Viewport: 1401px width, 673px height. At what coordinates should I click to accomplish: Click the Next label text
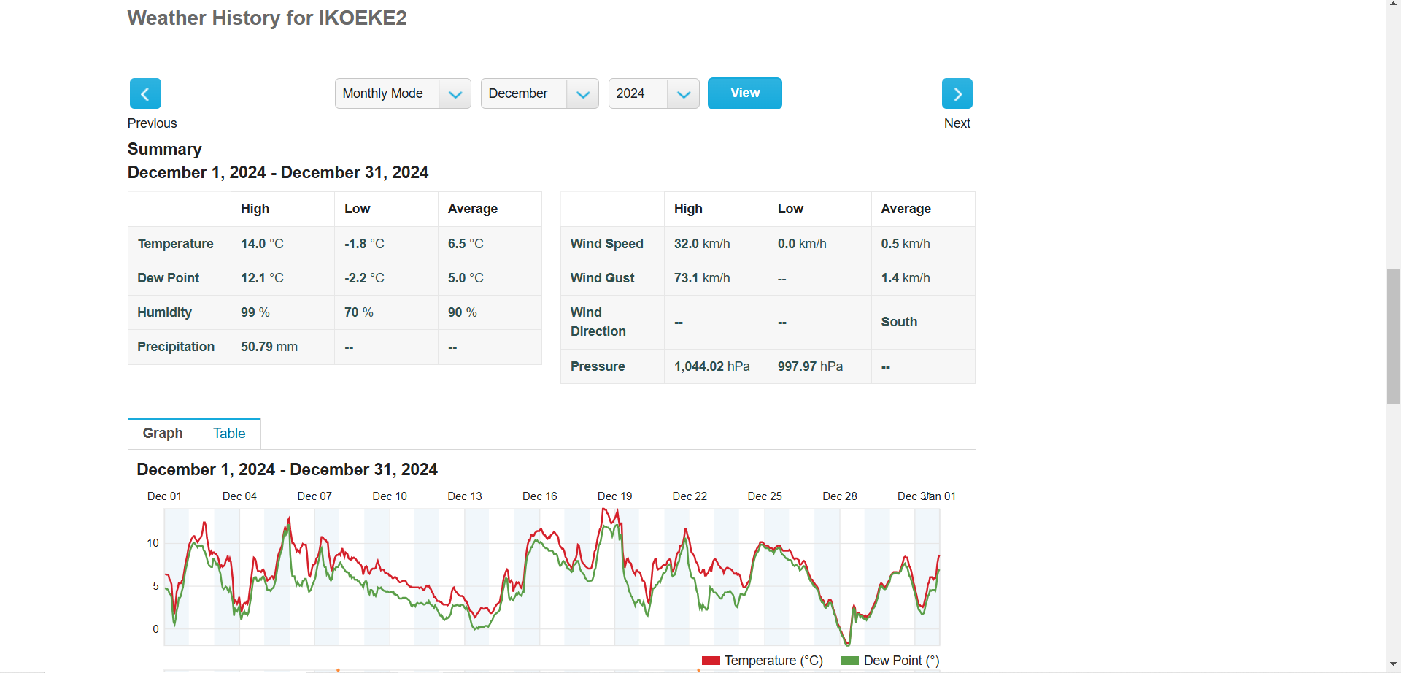[x=957, y=123]
